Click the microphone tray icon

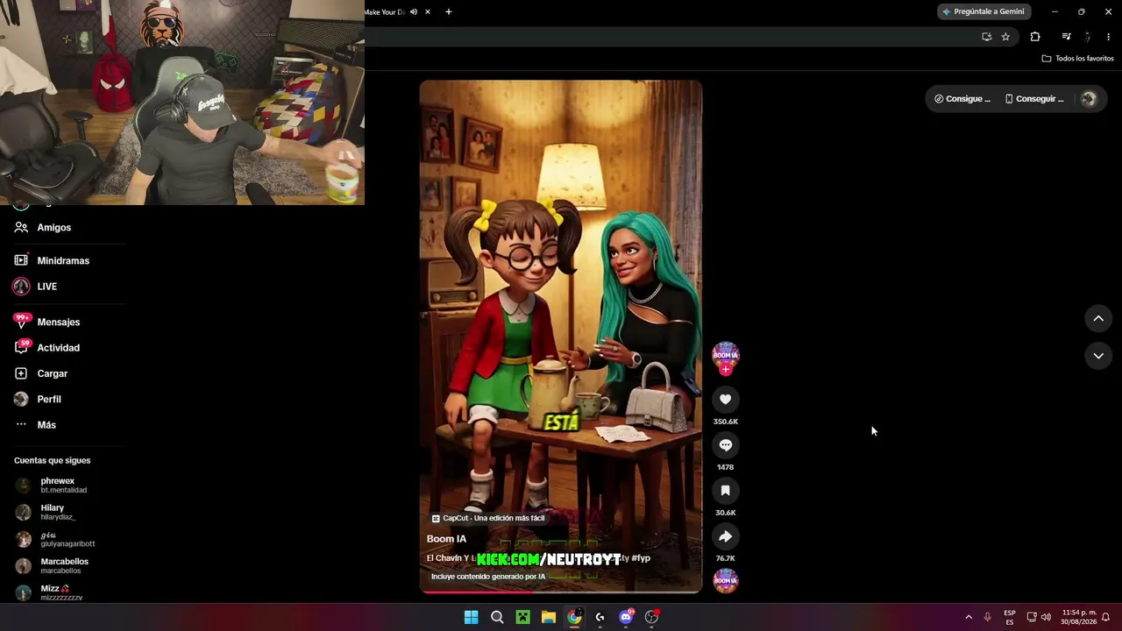(988, 617)
